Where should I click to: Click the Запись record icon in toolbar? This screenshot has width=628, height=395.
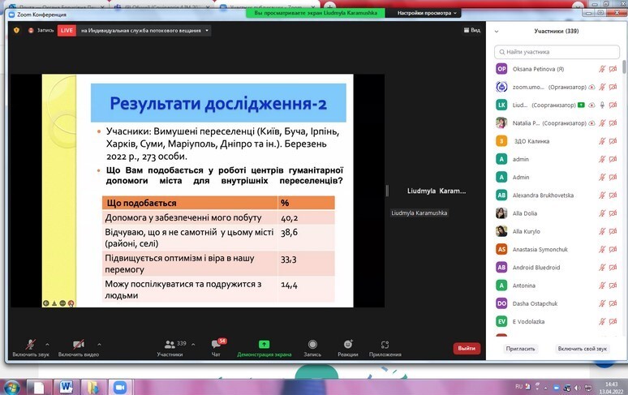click(x=312, y=344)
